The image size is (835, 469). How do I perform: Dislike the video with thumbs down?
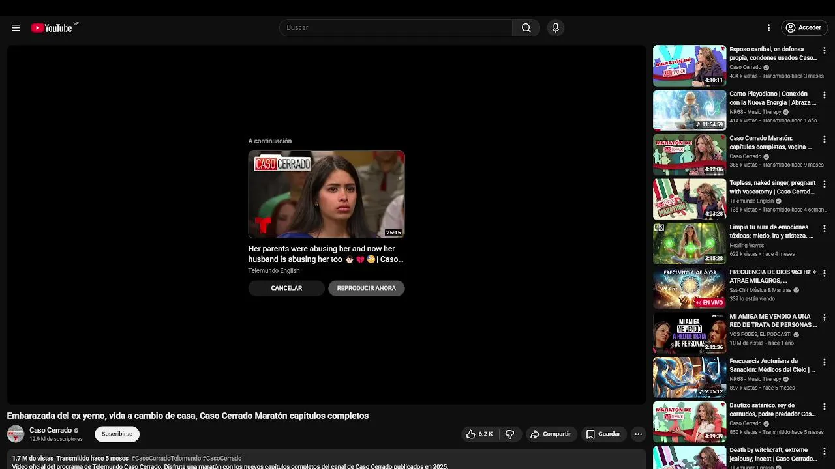tap(510, 434)
